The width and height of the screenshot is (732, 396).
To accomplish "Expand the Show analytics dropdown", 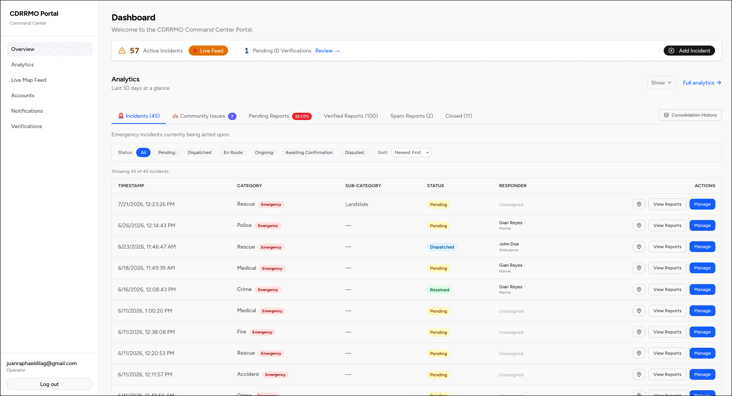I will (661, 83).
